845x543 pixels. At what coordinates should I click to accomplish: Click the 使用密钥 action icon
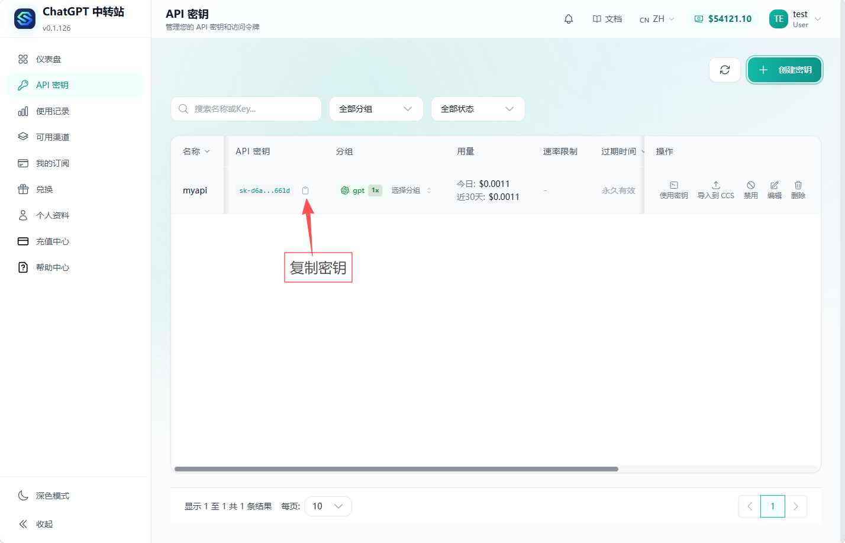coord(674,190)
